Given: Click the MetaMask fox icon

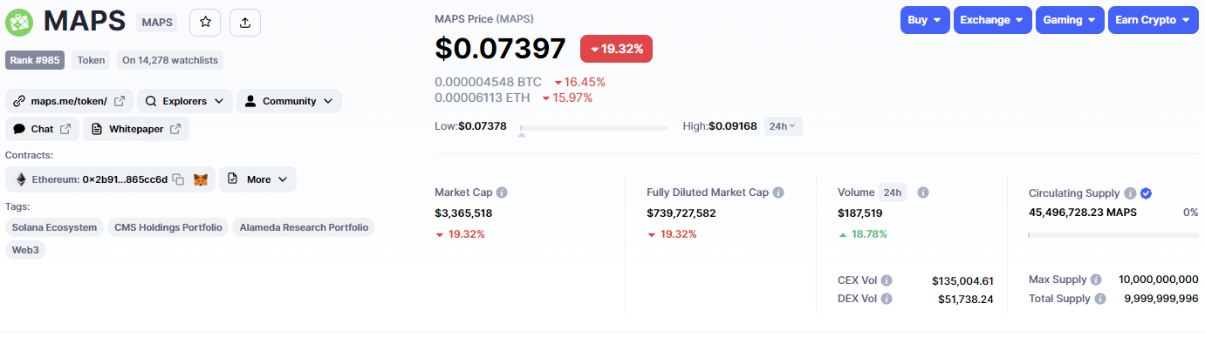Looking at the screenshot, I should pyautogui.click(x=201, y=179).
